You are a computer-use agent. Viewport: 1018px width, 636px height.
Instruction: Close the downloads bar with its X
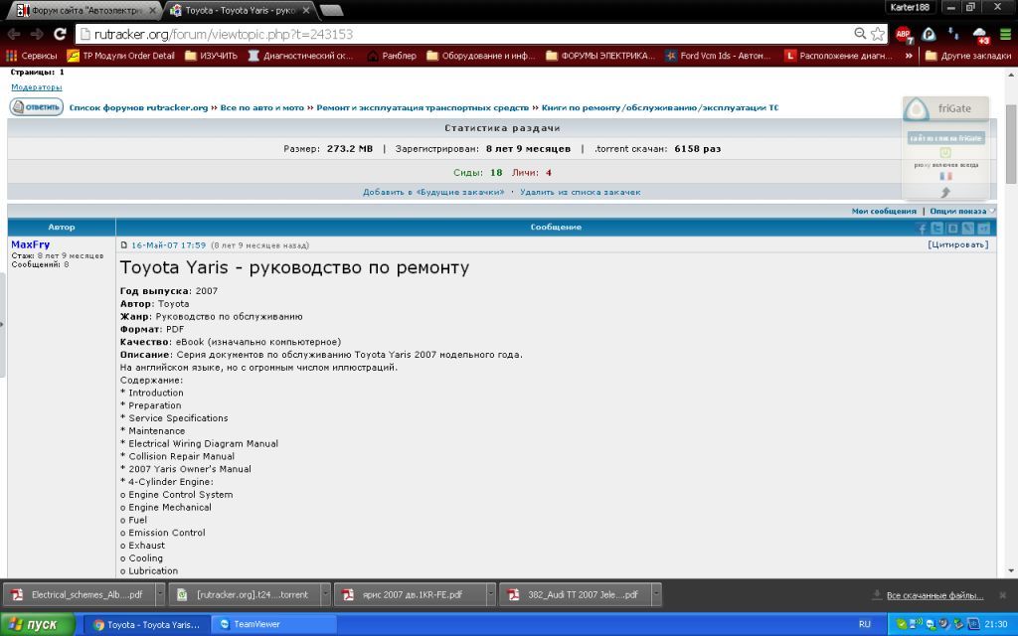(x=1003, y=595)
